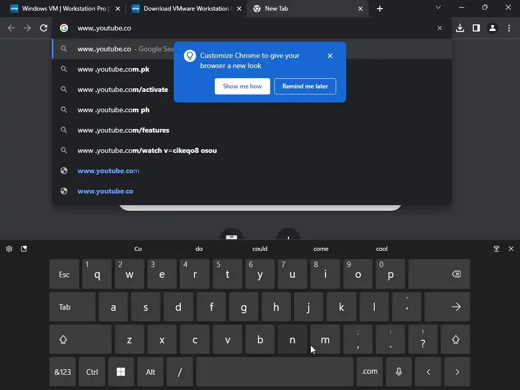Open the www.youtube.co URL suggestion
This screenshot has width=520, height=390.
pyautogui.click(x=252, y=191)
